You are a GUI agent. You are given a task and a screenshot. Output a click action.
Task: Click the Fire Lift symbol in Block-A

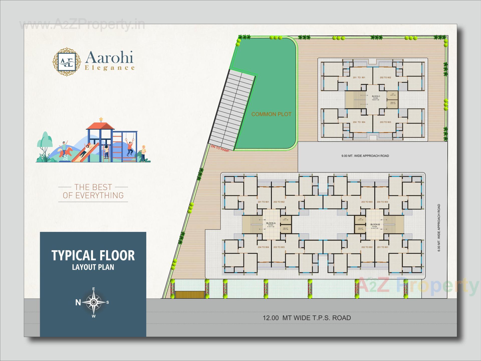coord(286,229)
